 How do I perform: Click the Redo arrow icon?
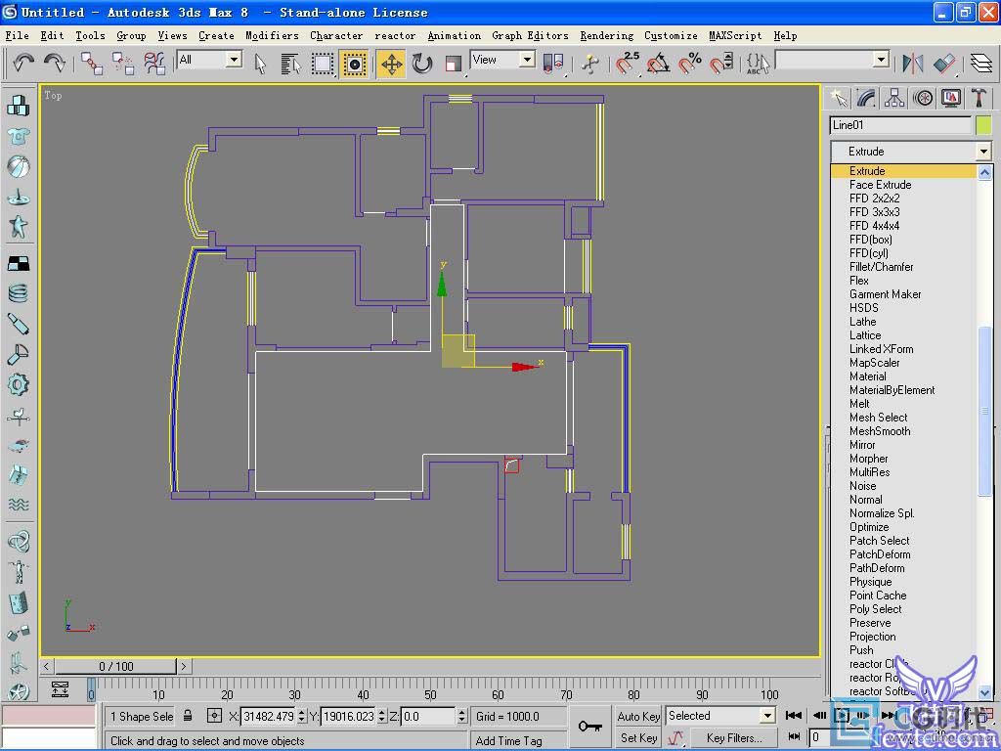tap(55, 63)
